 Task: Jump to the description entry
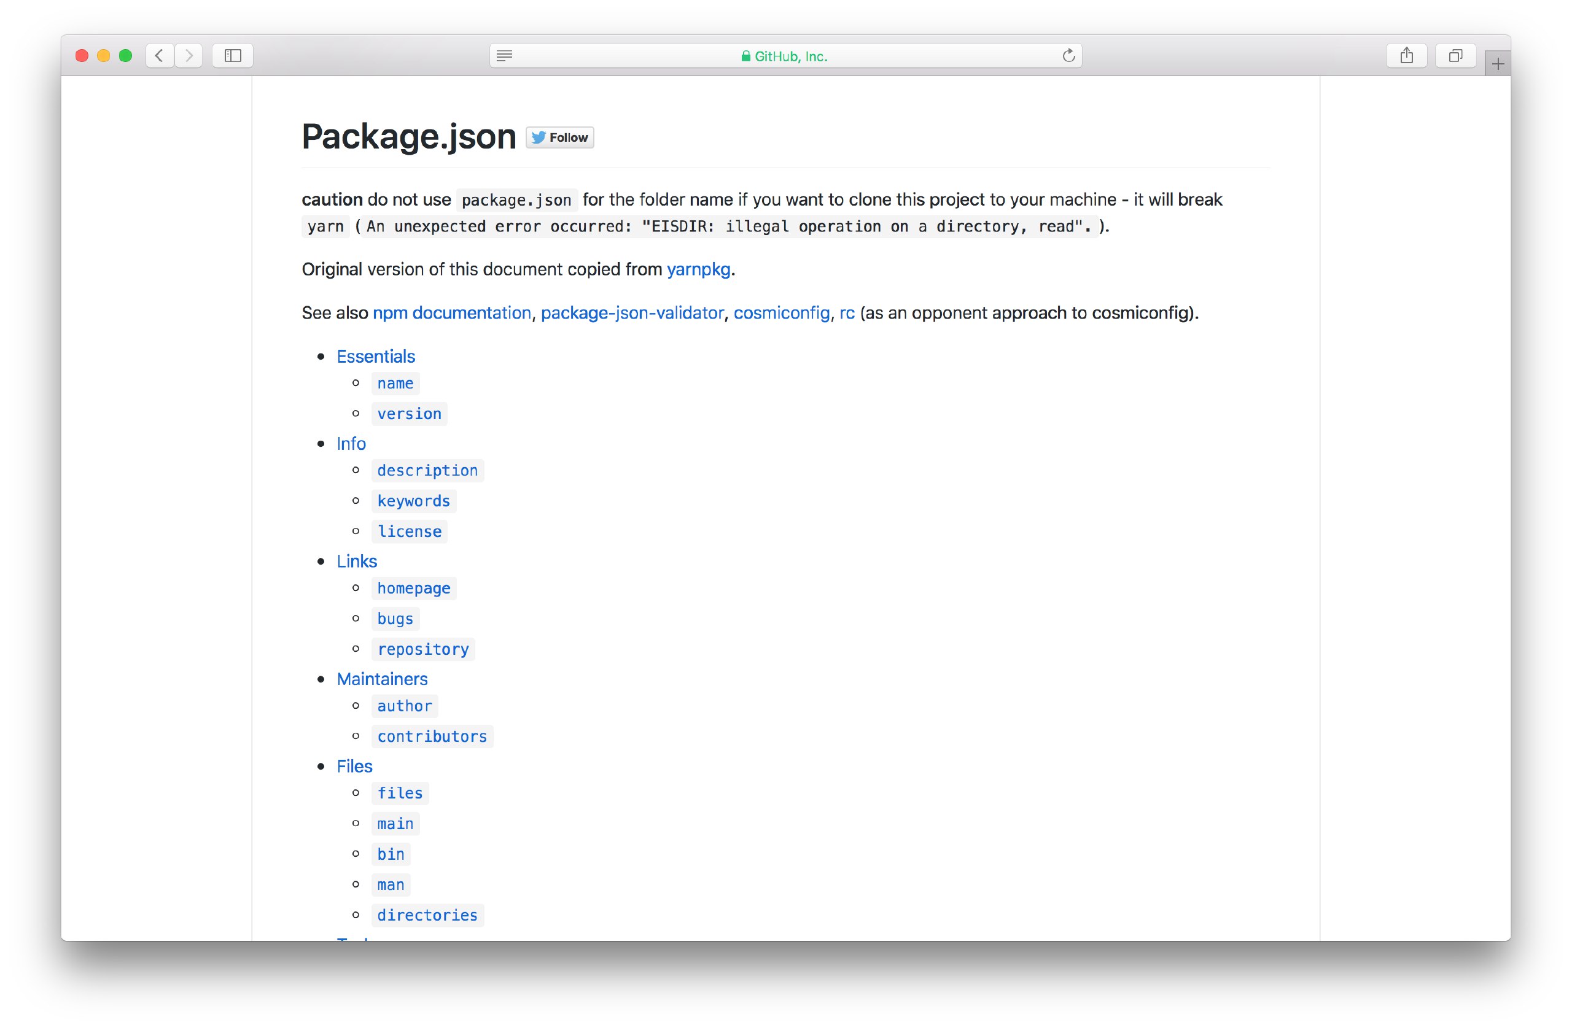click(x=427, y=471)
